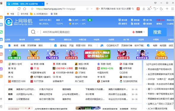Open WeChat icon in left sidebar
The width and height of the screenshot is (175, 111).
pos(1,32)
